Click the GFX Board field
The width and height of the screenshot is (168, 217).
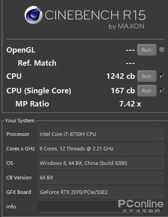click(101, 192)
